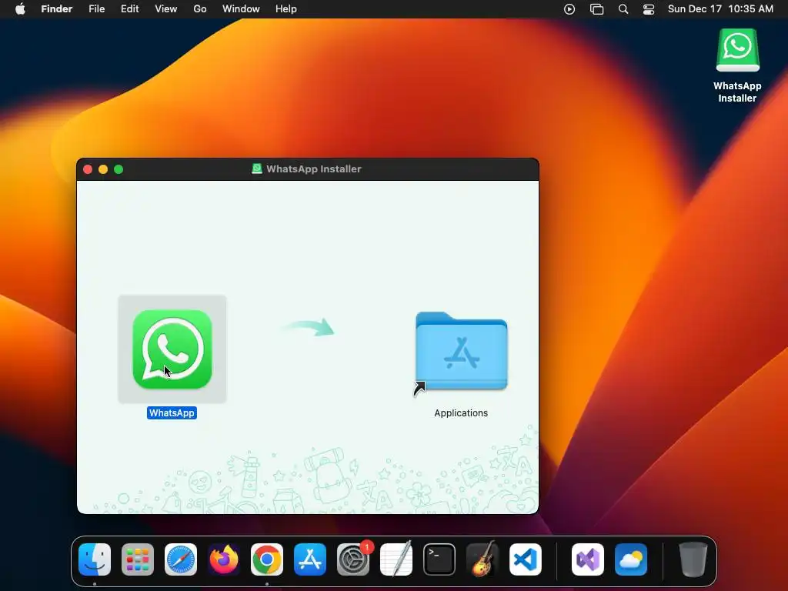
Task: Open System Settings from the Dock
Action: [x=353, y=559]
